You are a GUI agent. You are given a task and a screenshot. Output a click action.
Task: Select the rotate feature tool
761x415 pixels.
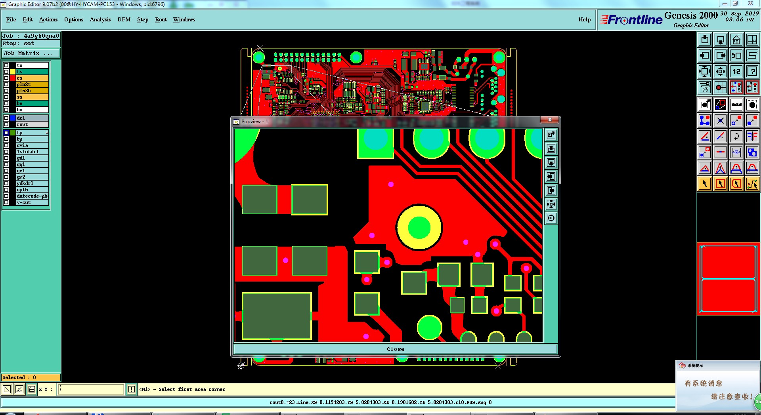click(x=736, y=136)
